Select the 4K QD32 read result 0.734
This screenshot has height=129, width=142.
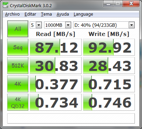(x=56, y=102)
